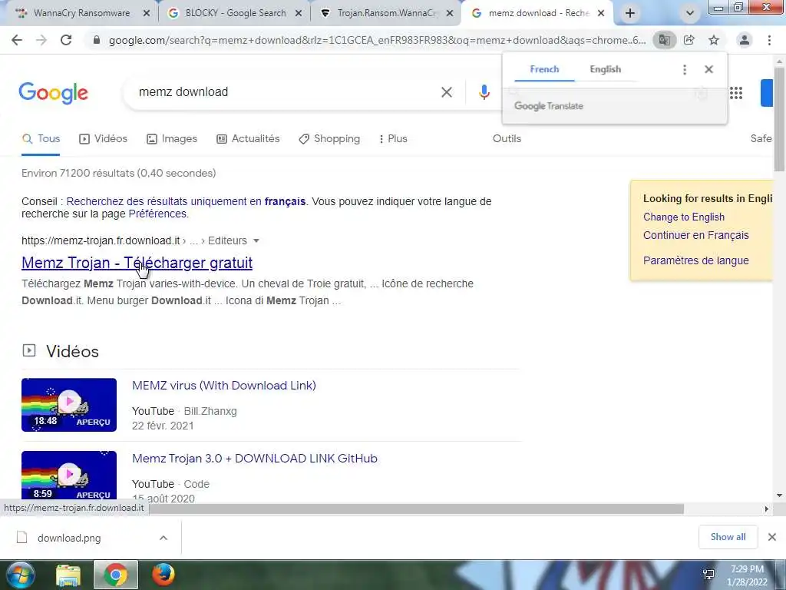786x590 pixels.
Task: Click the vertical page scrollbar thumb
Action: (x=779, y=118)
